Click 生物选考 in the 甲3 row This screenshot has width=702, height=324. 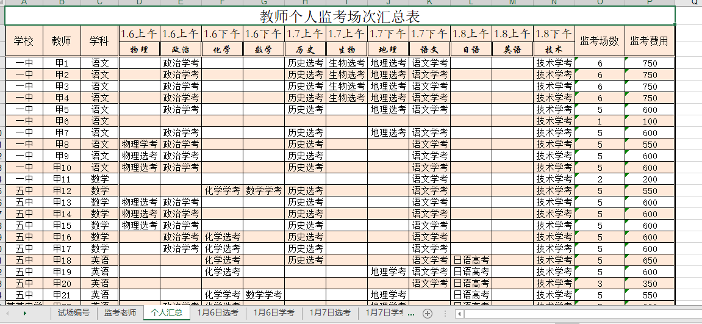point(346,87)
